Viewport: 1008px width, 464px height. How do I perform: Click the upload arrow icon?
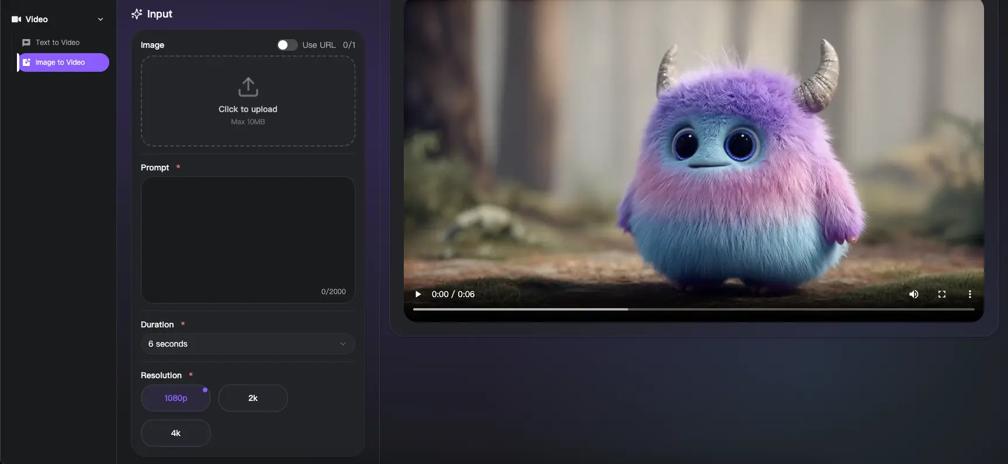(x=248, y=87)
